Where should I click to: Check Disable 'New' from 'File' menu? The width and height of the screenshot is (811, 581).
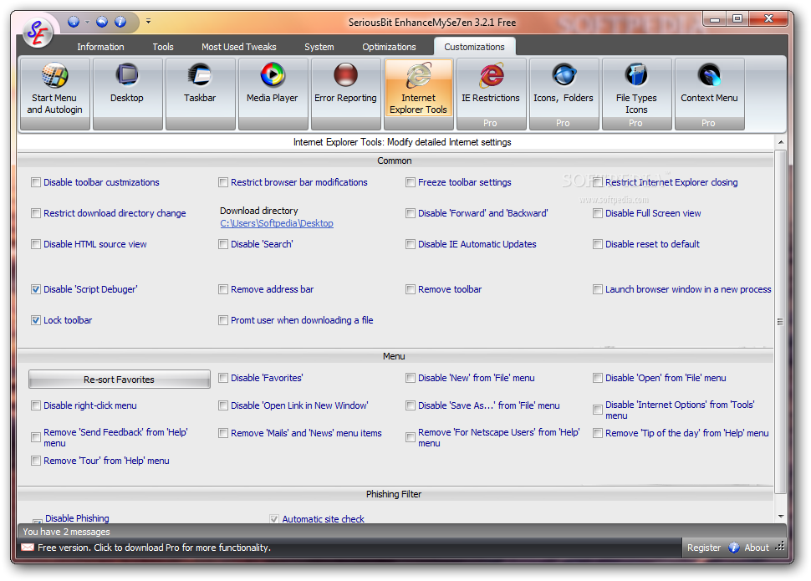(411, 378)
